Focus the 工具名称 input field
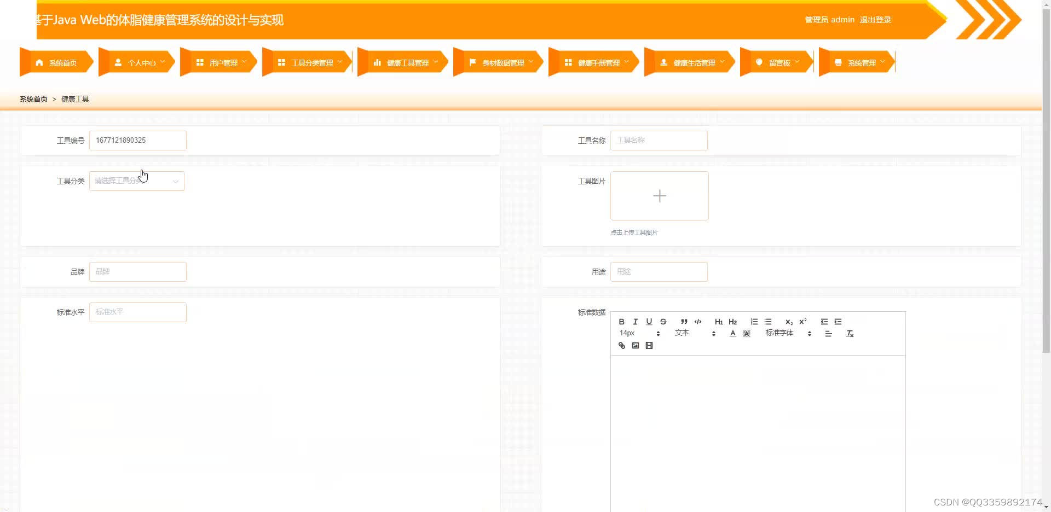This screenshot has width=1051, height=512. pos(659,141)
